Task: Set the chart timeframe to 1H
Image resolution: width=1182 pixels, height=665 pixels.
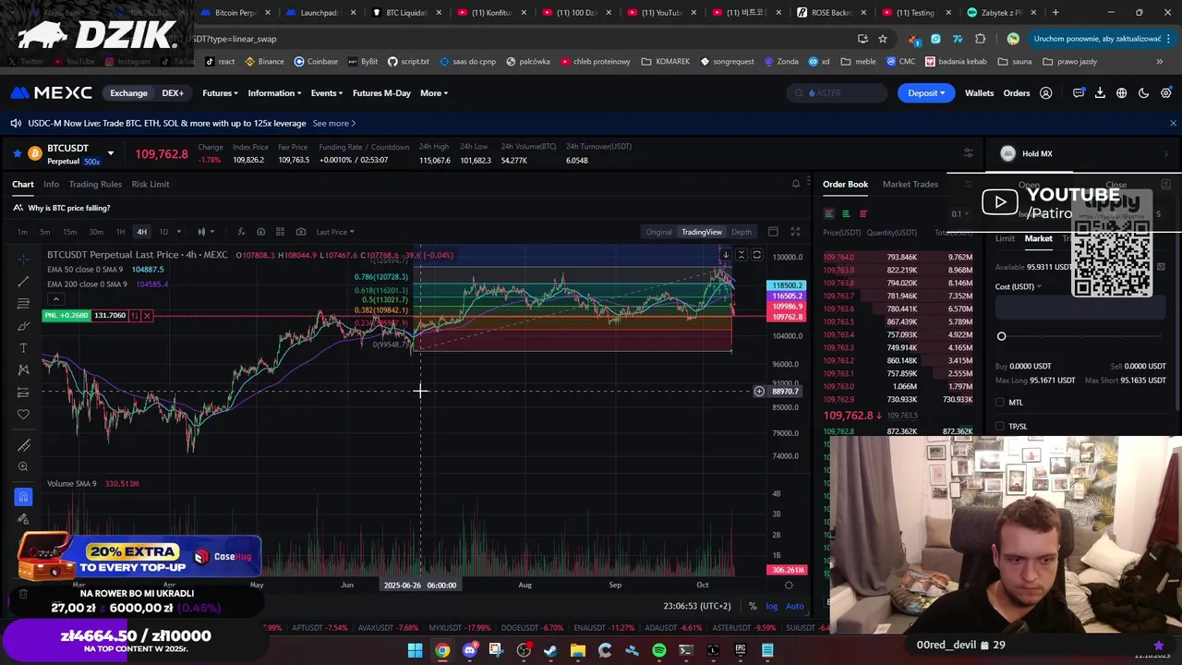Action: [x=120, y=232]
